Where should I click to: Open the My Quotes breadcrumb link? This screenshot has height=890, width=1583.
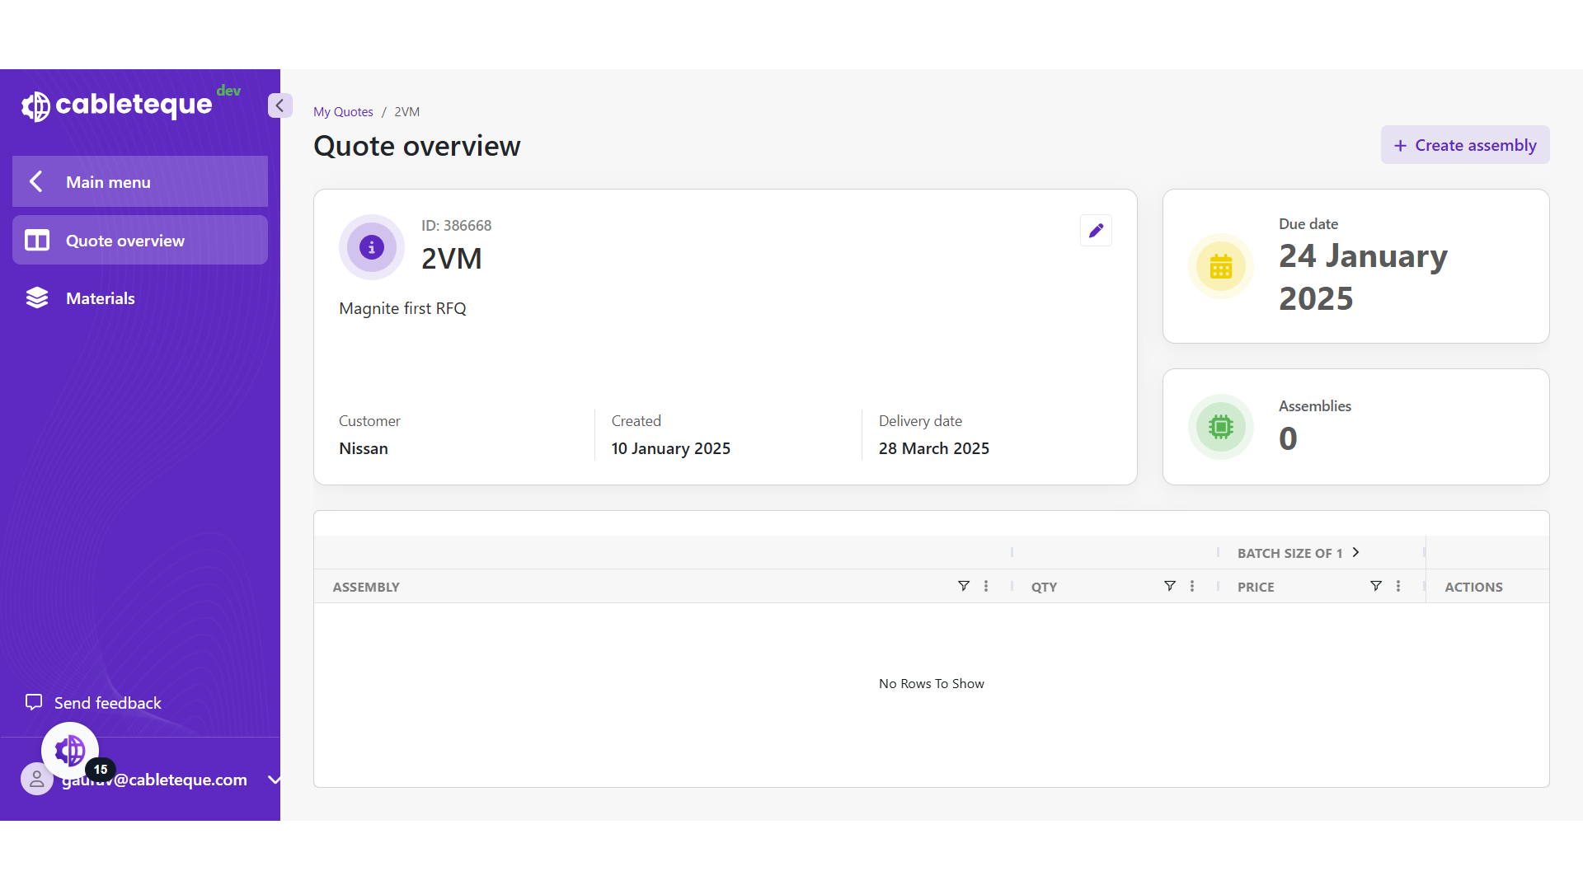pyautogui.click(x=343, y=112)
